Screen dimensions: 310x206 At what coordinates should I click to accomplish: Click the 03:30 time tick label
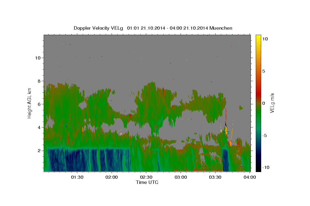point(215,177)
